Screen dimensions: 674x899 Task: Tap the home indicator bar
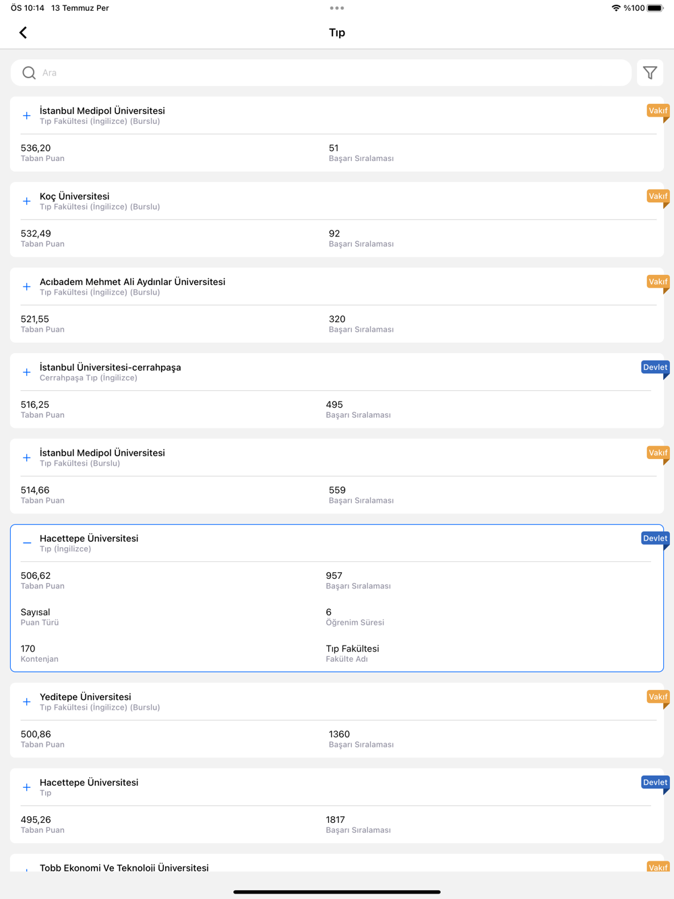(337, 892)
